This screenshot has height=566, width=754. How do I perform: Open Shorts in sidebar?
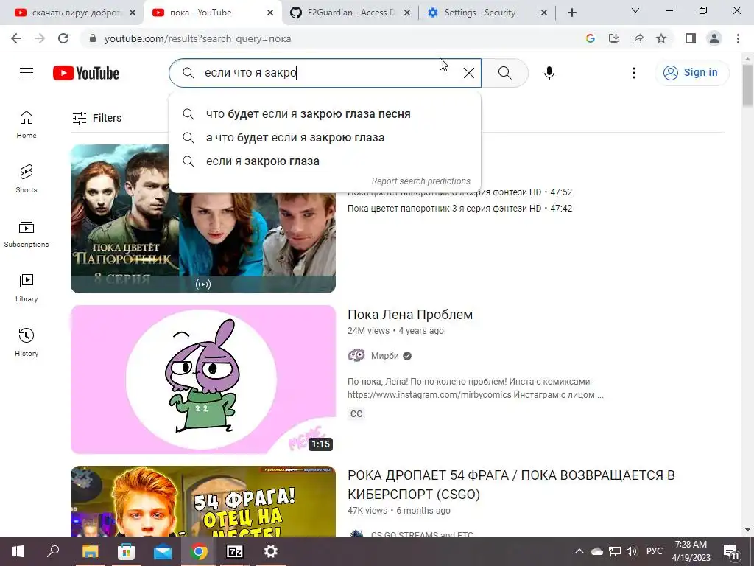coord(27,179)
